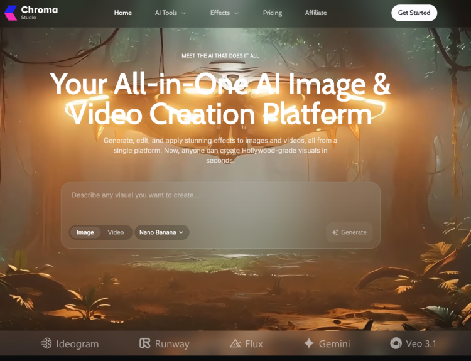Click the Chroma brand name text
This screenshot has height=361, width=471.
coord(39,10)
